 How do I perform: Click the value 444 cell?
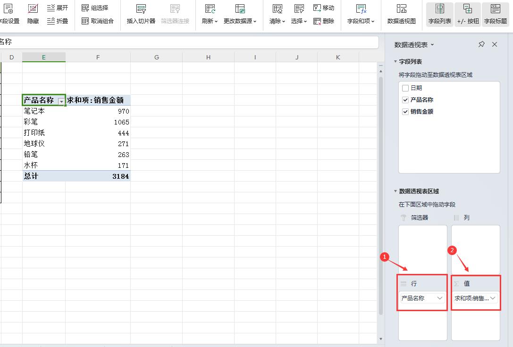tap(98, 132)
